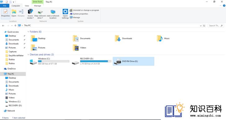226x120 pixels.
Task: Click Network in the navigation pane
Action: point(11,111)
